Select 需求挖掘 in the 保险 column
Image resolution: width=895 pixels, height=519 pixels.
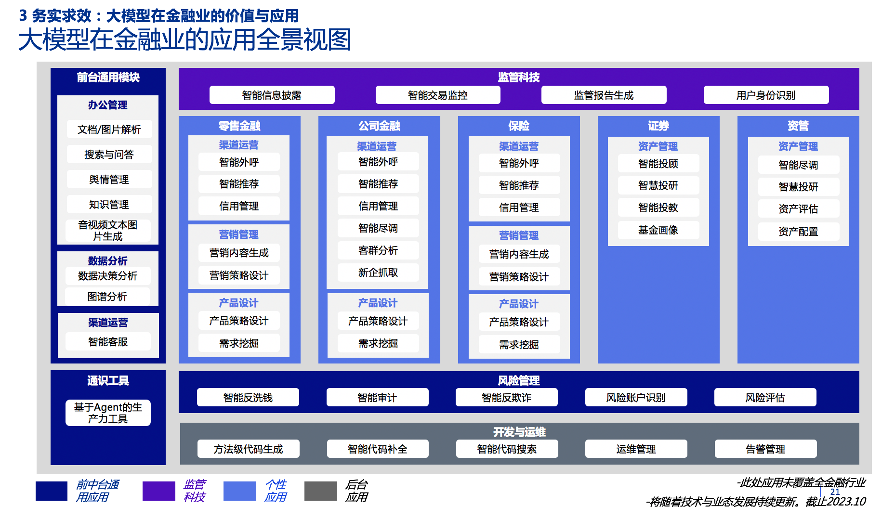(519, 344)
